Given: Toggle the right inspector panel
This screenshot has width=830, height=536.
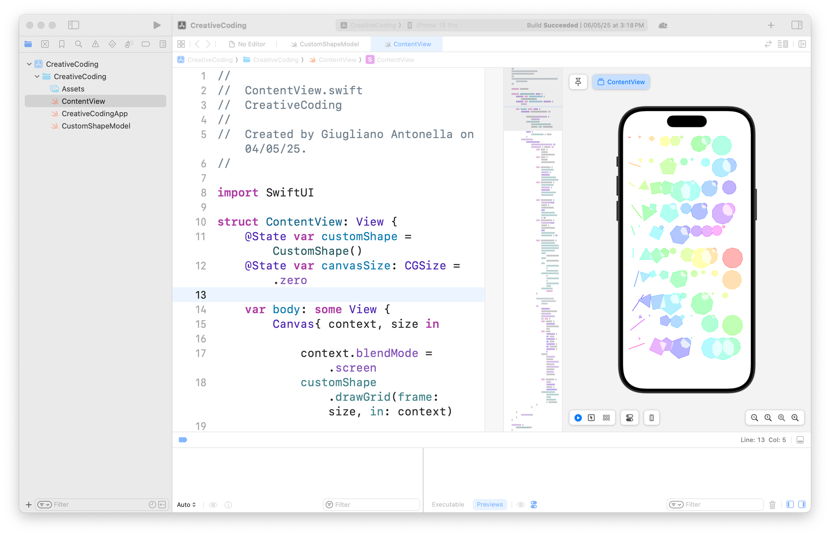Looking at the screenshot, I should pyautogui.click(x=797, y=25).
